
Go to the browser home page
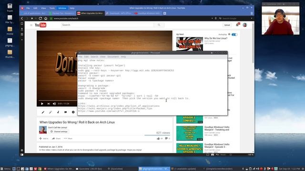pos(46,19)
